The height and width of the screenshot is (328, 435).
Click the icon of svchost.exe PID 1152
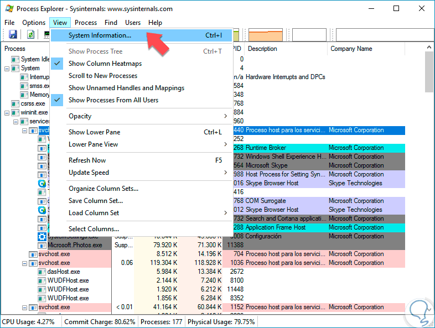[x=33, y=308]
